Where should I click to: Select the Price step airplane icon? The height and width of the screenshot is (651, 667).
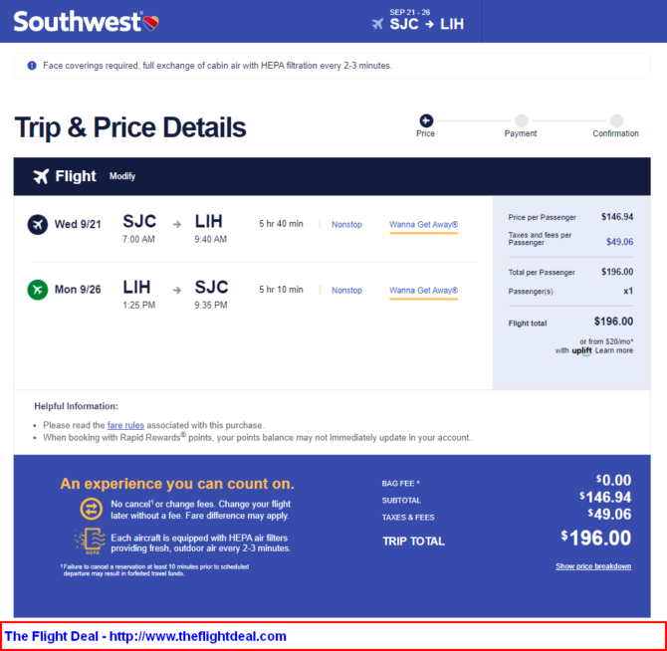point(426,120)
